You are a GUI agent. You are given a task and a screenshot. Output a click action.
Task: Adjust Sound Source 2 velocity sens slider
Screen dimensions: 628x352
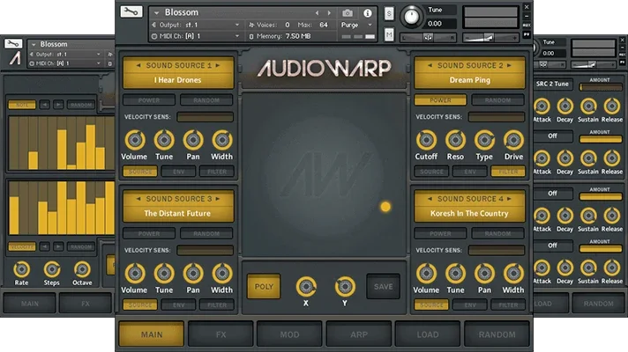pyautogui.click(x=497, y=117)
